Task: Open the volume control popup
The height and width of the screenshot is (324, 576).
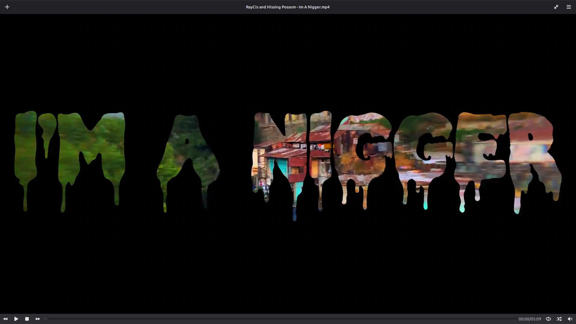Action: pos(570,319)
